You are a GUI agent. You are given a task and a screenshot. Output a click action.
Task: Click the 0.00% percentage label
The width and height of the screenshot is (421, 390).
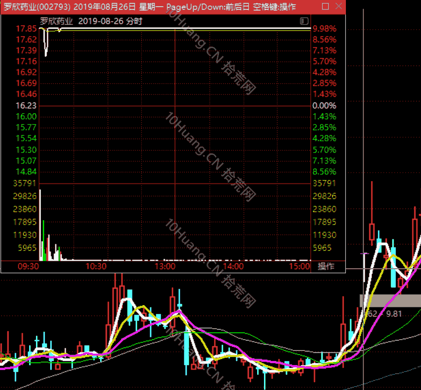click(x=325, y=105)
